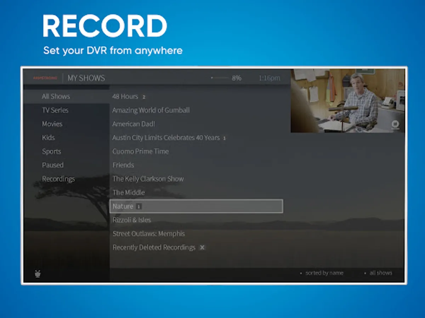Click the 8% disk usage value
Viewport: 425px width, 318px height.
point(237,78)
